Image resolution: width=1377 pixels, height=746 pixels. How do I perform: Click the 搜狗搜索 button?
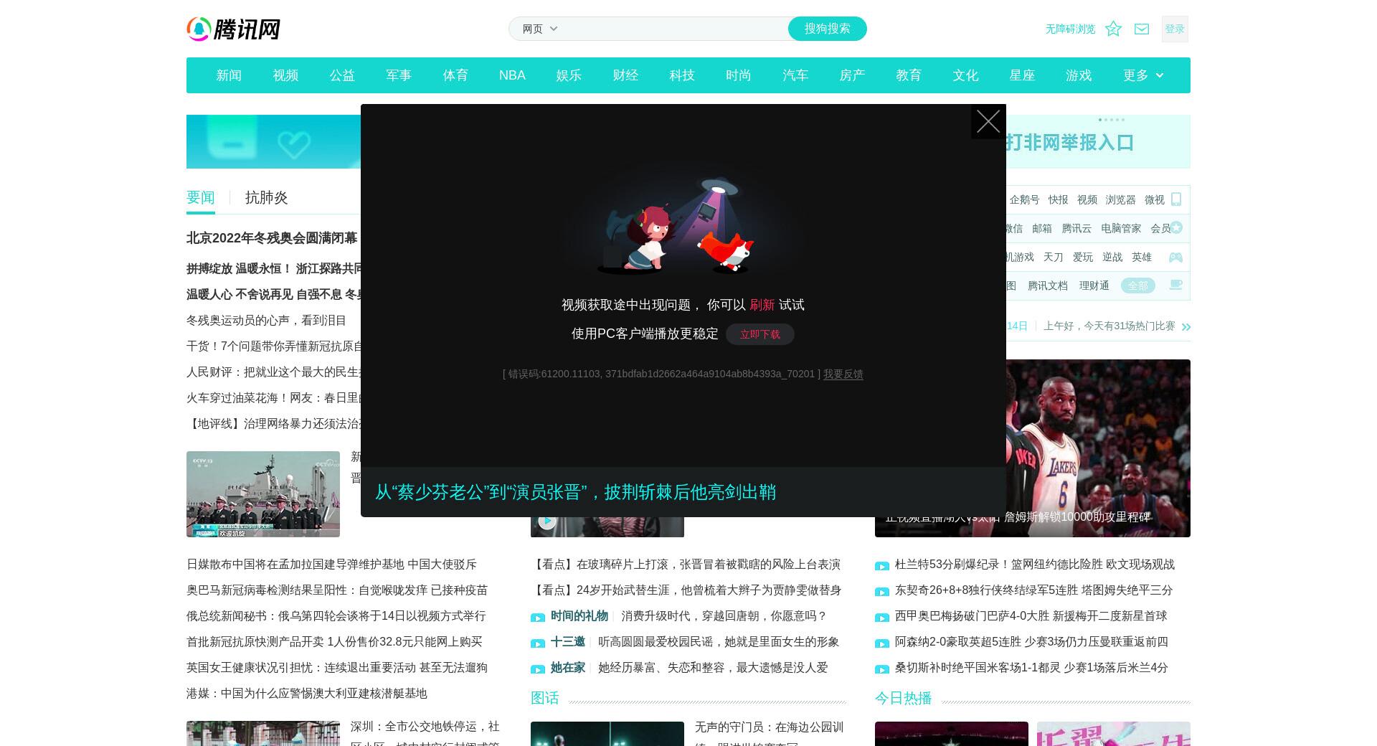[828, 29]
